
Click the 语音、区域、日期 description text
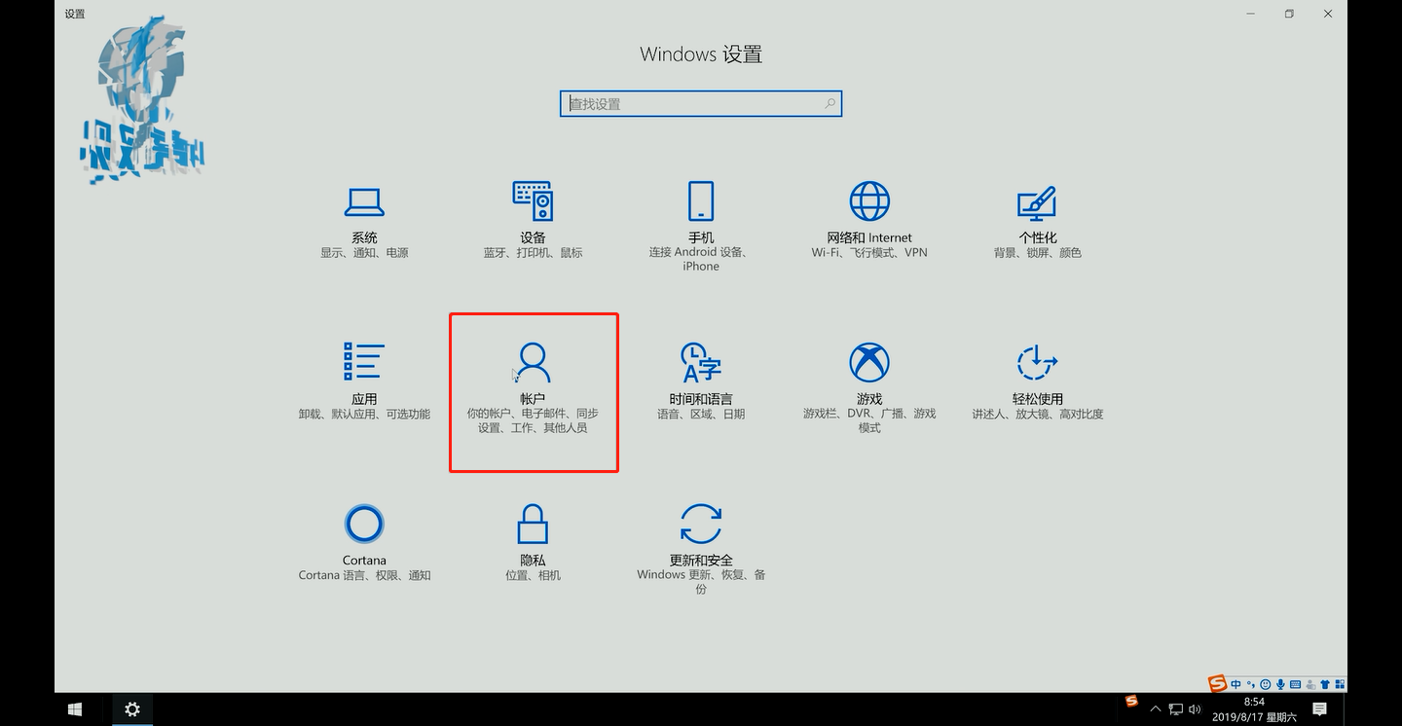point(701,415)
